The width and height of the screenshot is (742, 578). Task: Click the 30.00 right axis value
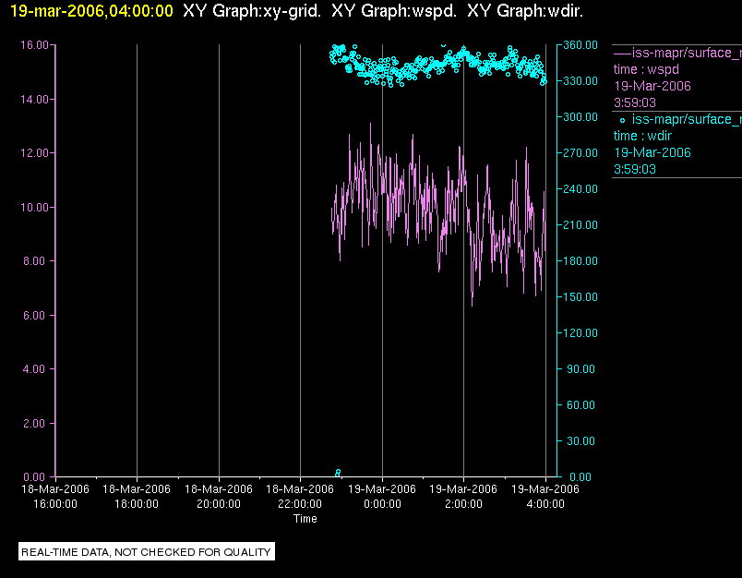click(x=580, y=441)
